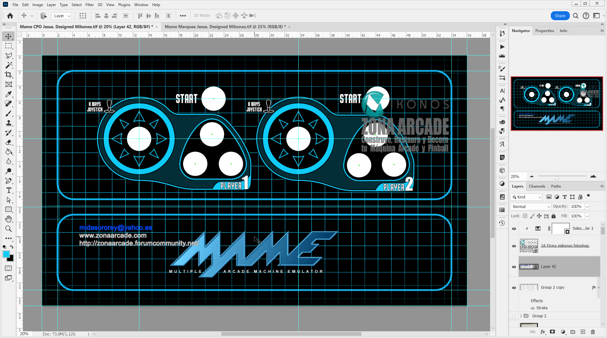Open the Filter menu

pos(89,4)
